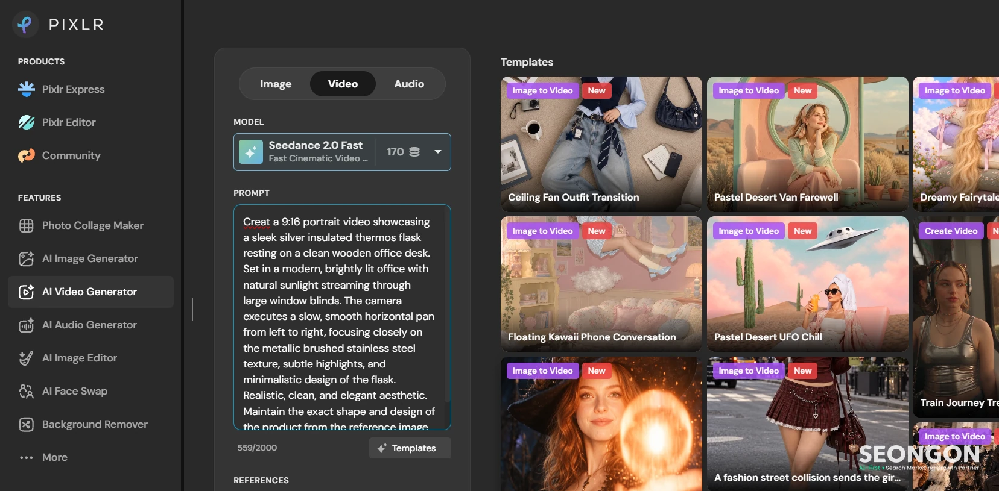Expand the model dropdown arrow
This screenshot has height=491, width=999.
pos(438,152)
